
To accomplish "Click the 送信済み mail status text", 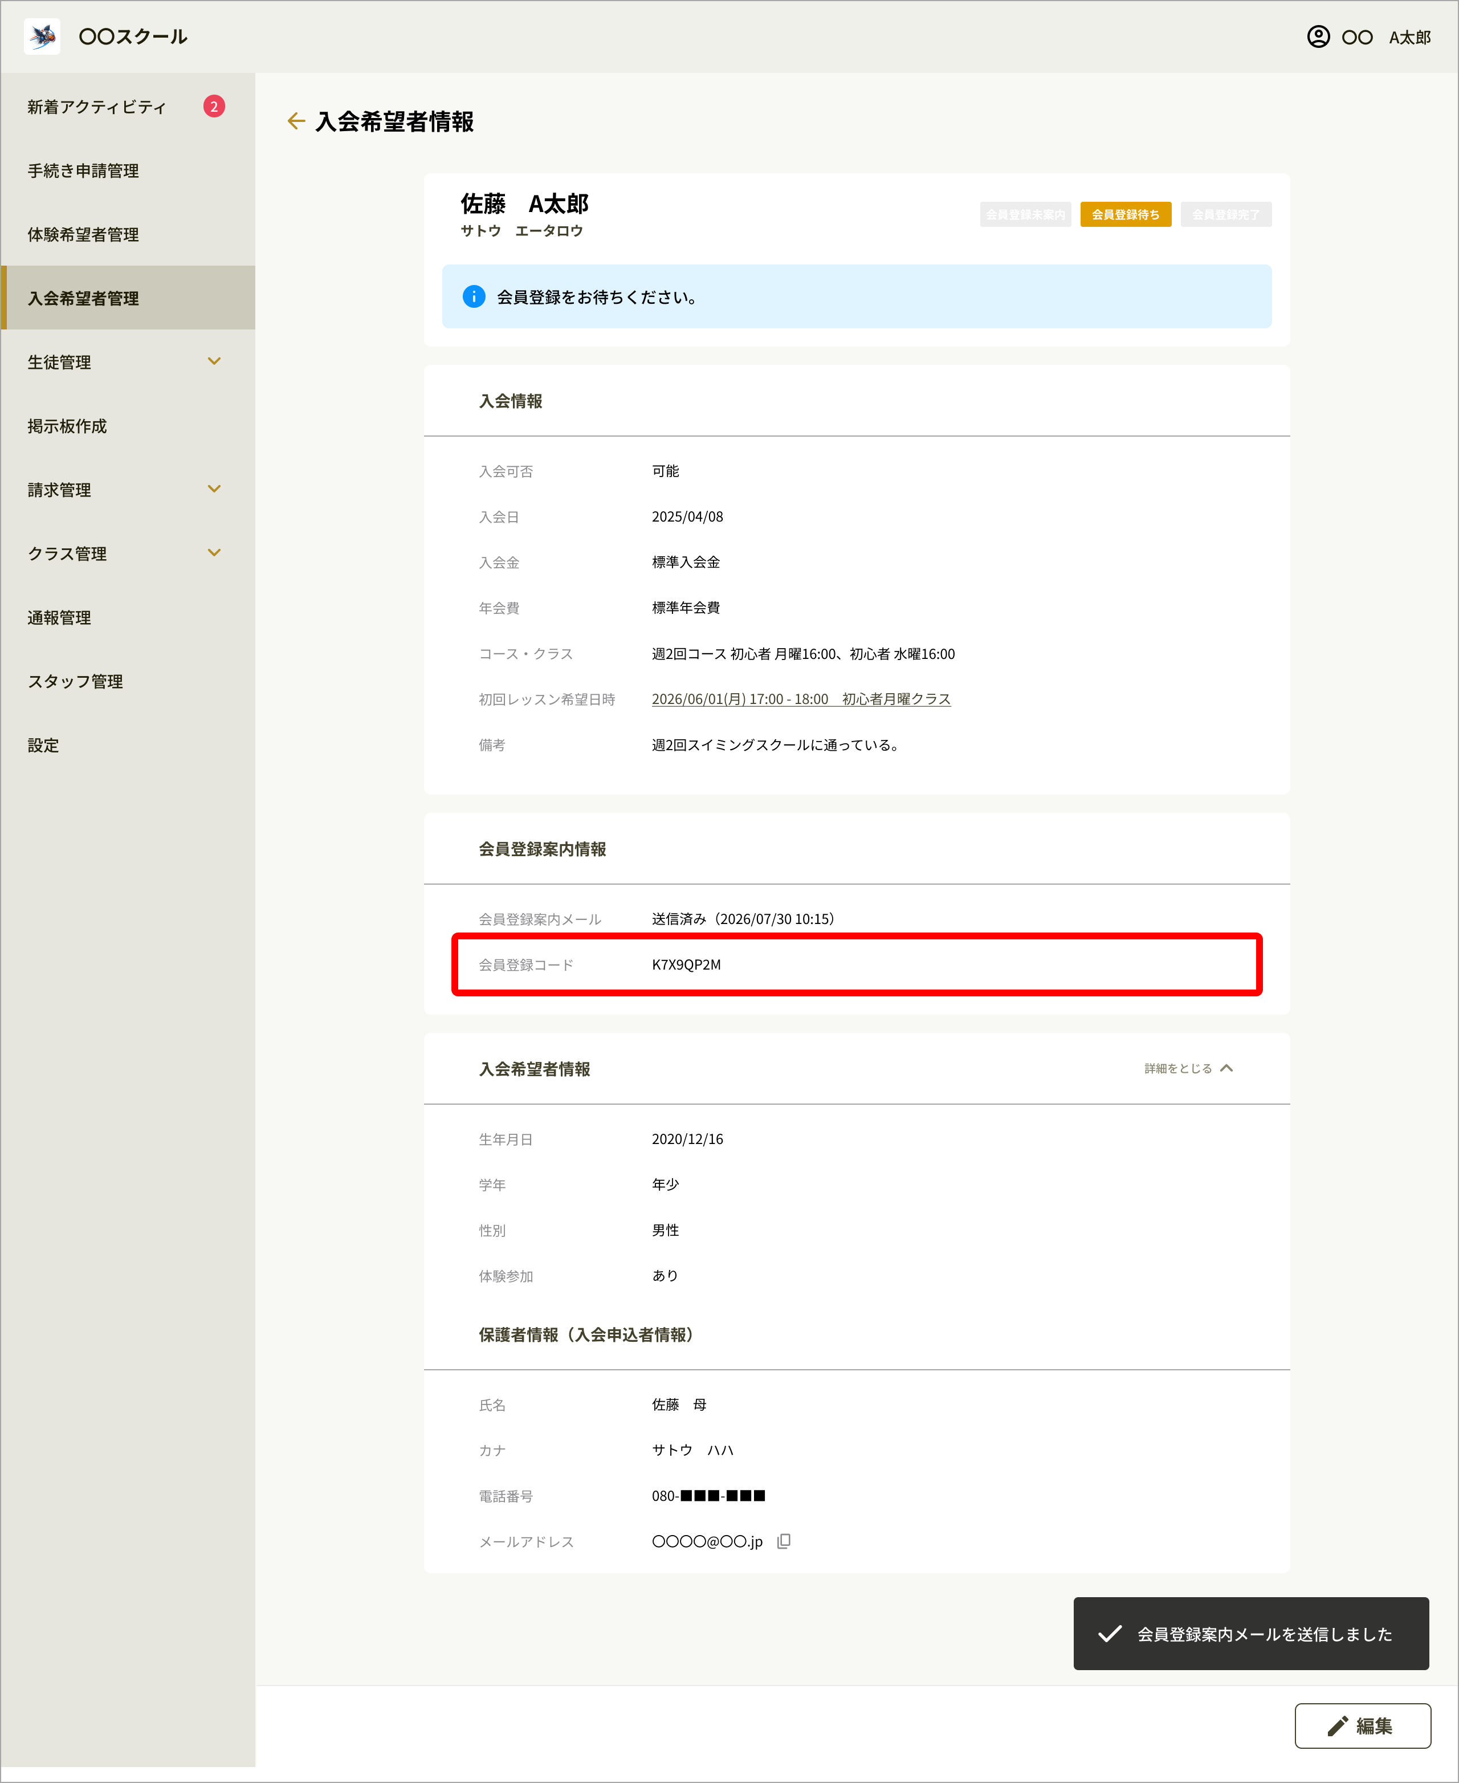I will 745,919.
